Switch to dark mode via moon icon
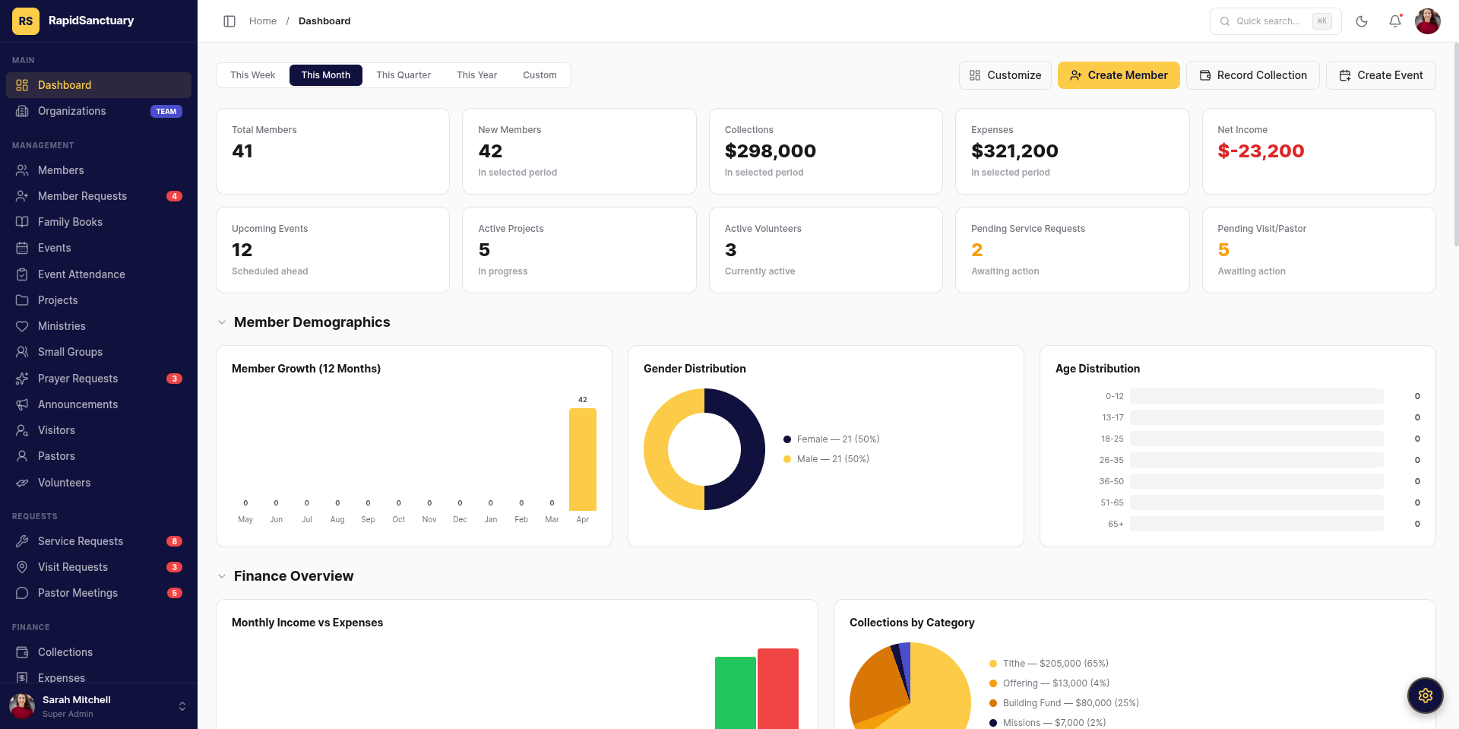Screen dimensions: 1459x729 (x=1362, y=21)
